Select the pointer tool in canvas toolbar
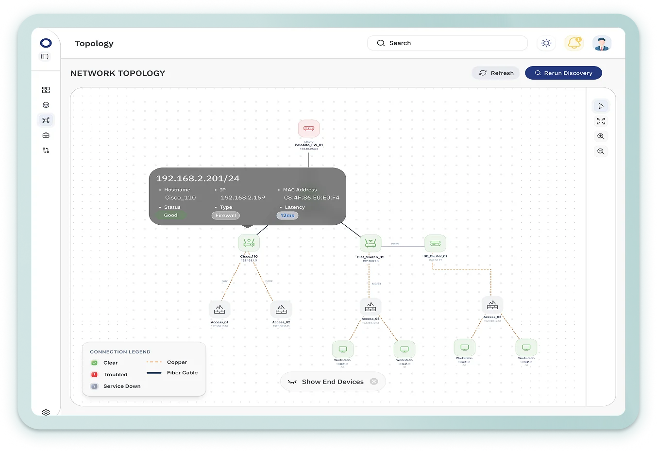This screenshot has height=451, width=657. tap(601, 106)
